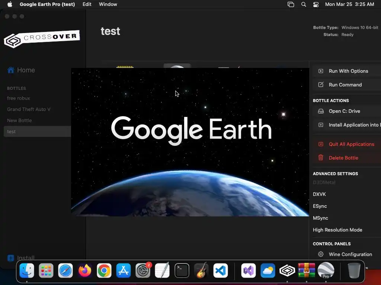Open Google Chrome in the Dock
This screenshot has width=381, height=285.
(x=104, y=271)
